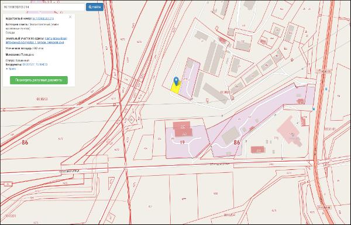Open the parcel address link
This screenshot has width=351, height=225.
(36, 40)
